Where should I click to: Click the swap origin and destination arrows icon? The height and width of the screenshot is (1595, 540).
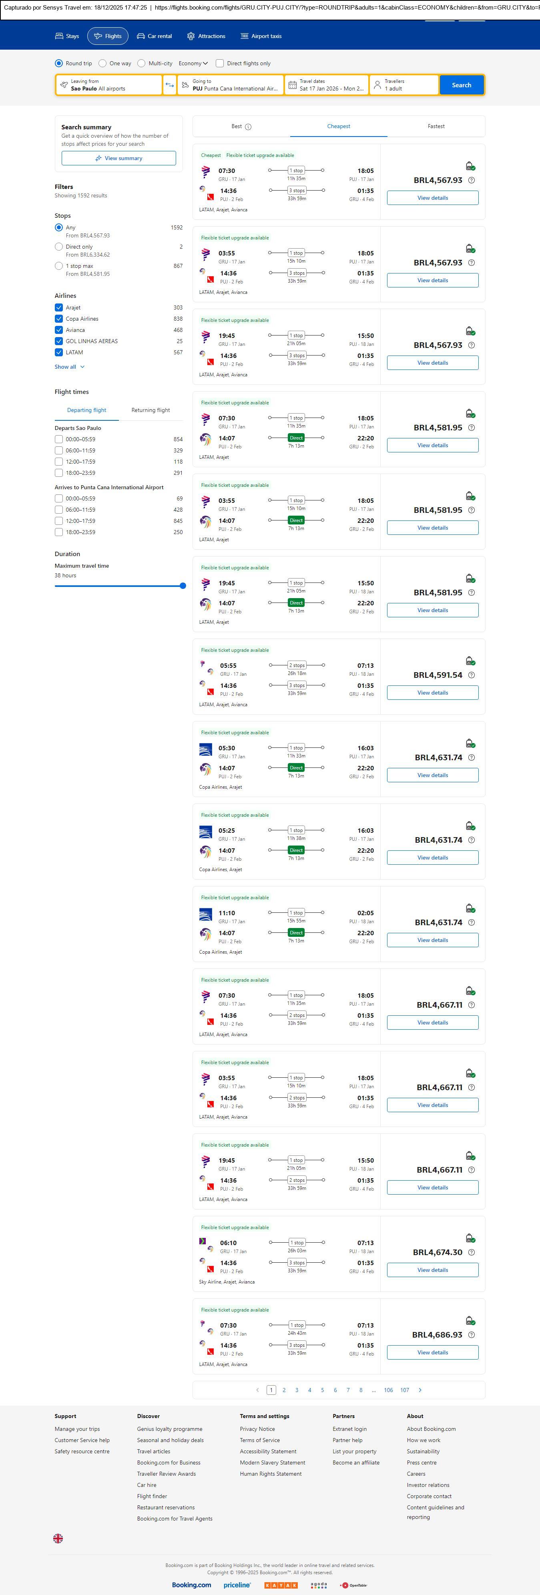(x=169, y=85)
